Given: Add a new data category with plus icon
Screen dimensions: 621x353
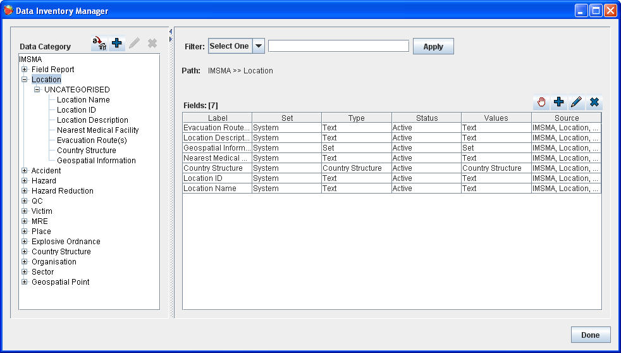Looking at the screenshot, I should point(117,44).
